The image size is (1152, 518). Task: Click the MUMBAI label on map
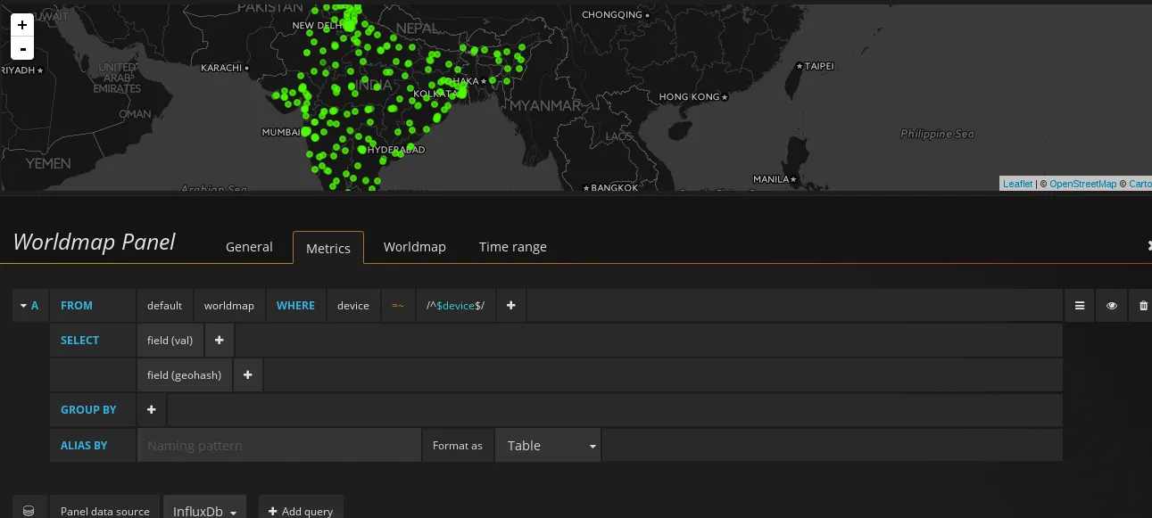(x=281, y=132)
